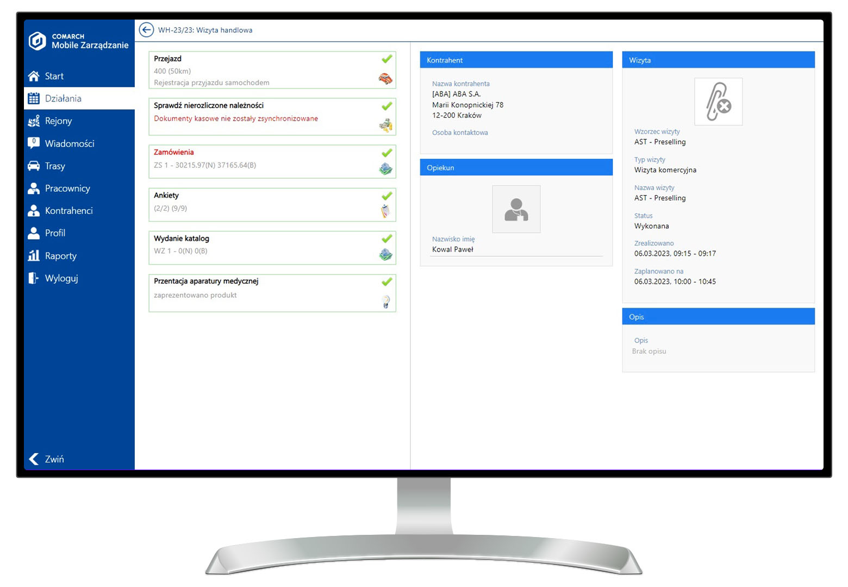848x587 pixels.
Task: Open Kontrahenci in the sidebar
Action: [x=79, y=210]
